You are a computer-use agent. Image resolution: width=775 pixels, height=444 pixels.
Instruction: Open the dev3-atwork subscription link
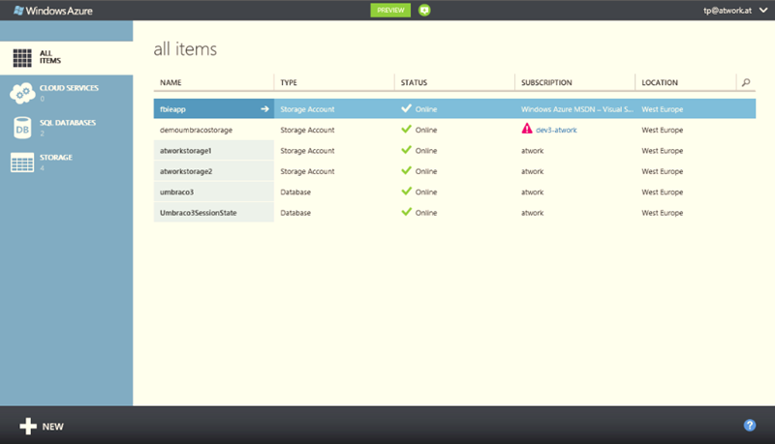[x=556, y=130]
